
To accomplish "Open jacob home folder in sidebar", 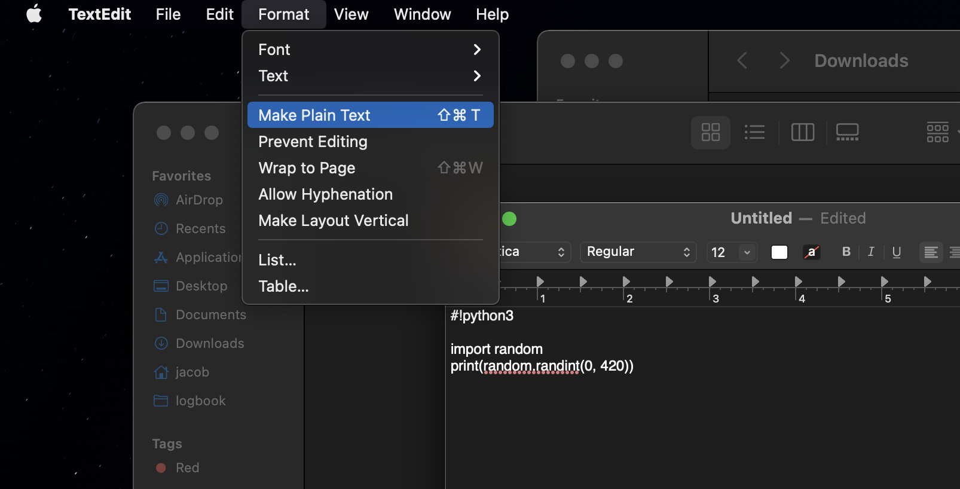I will (182, 372).
